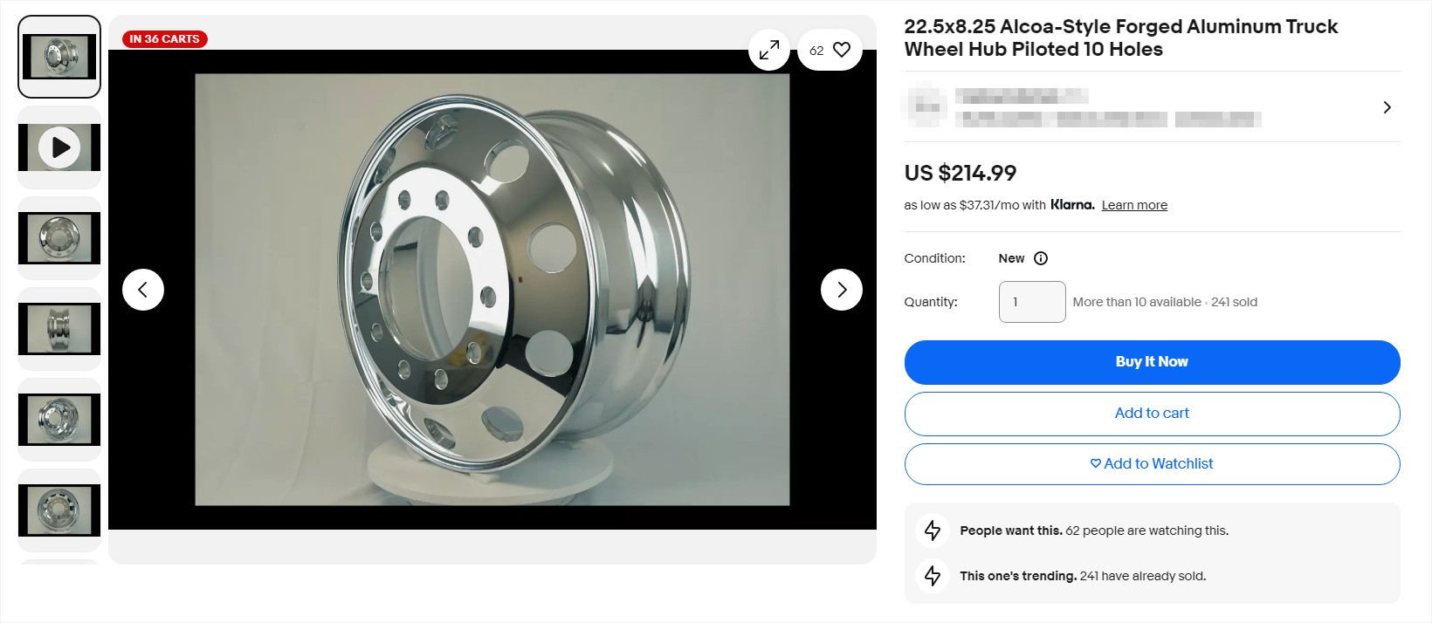Toggle watching via the 62 counter button
This screenshot has width=1432, height=623.
coord(817,50)
